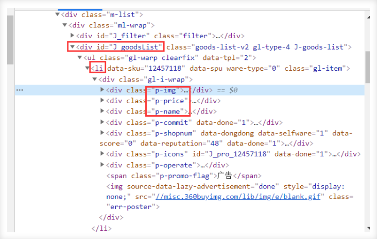
Task: Expand the p-shopnum div node
Action: (102, 133)
